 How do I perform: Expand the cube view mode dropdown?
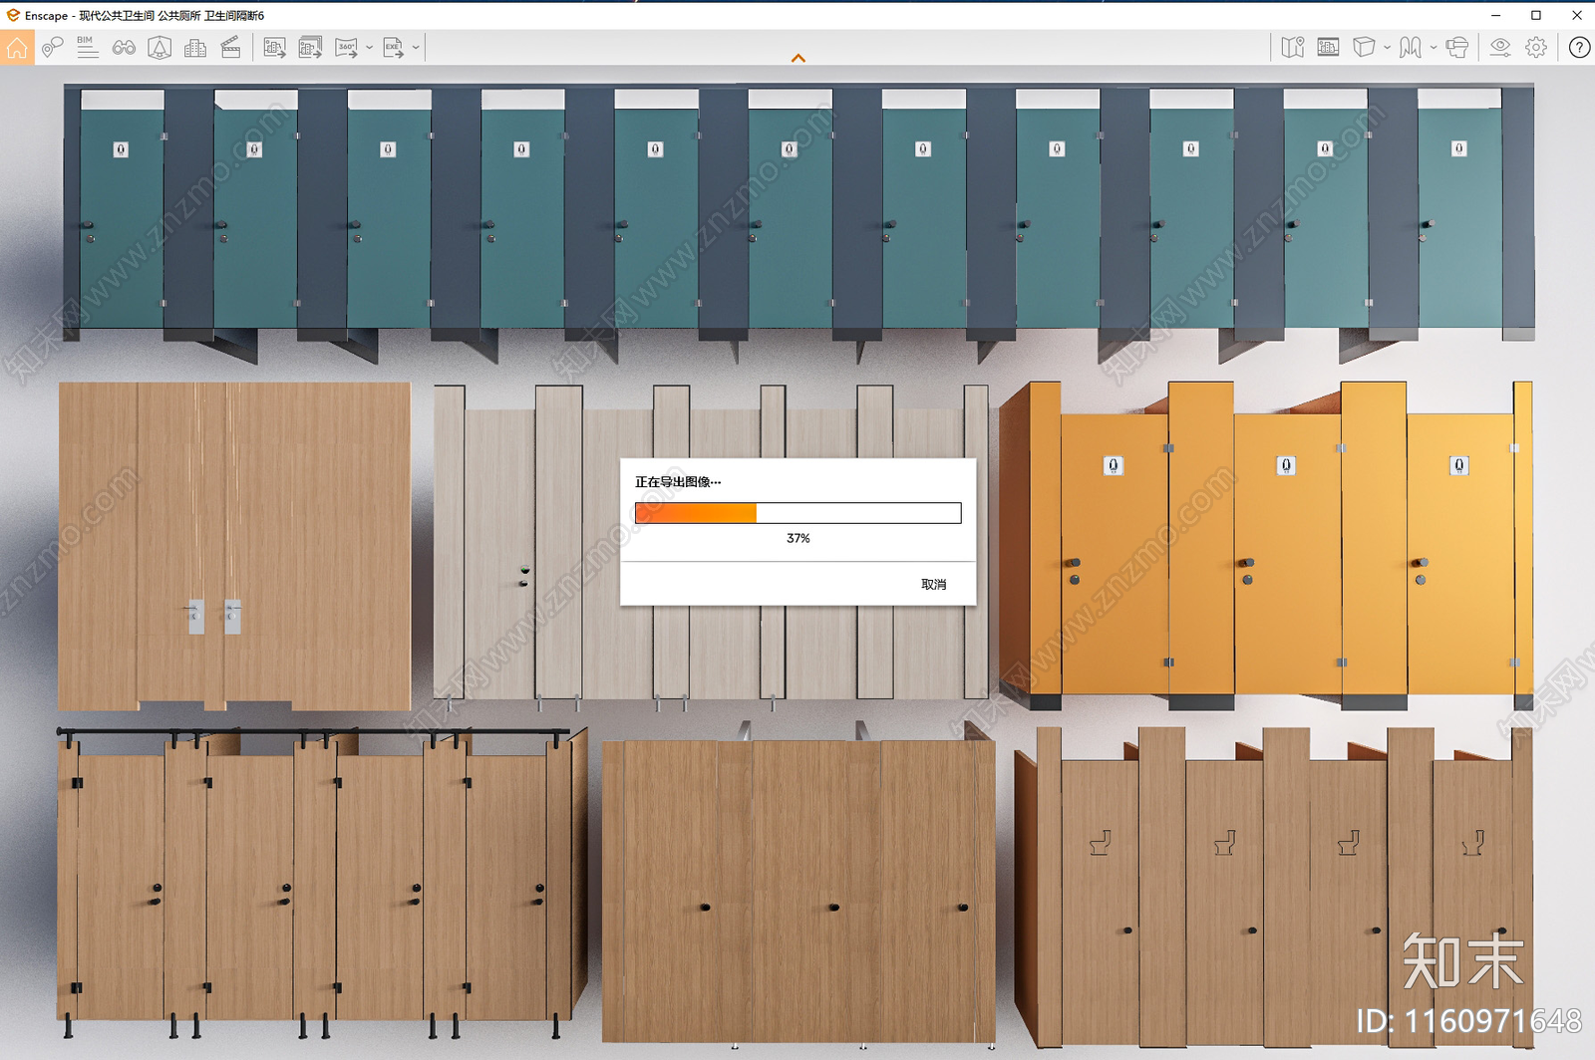click(x=1387, y=47)
